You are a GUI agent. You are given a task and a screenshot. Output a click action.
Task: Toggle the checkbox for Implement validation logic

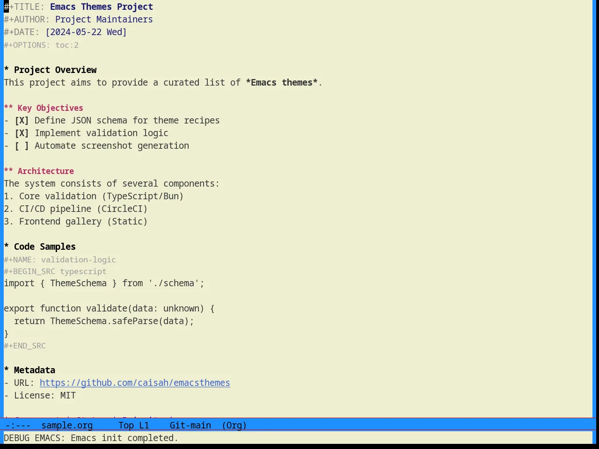[22, 133]
